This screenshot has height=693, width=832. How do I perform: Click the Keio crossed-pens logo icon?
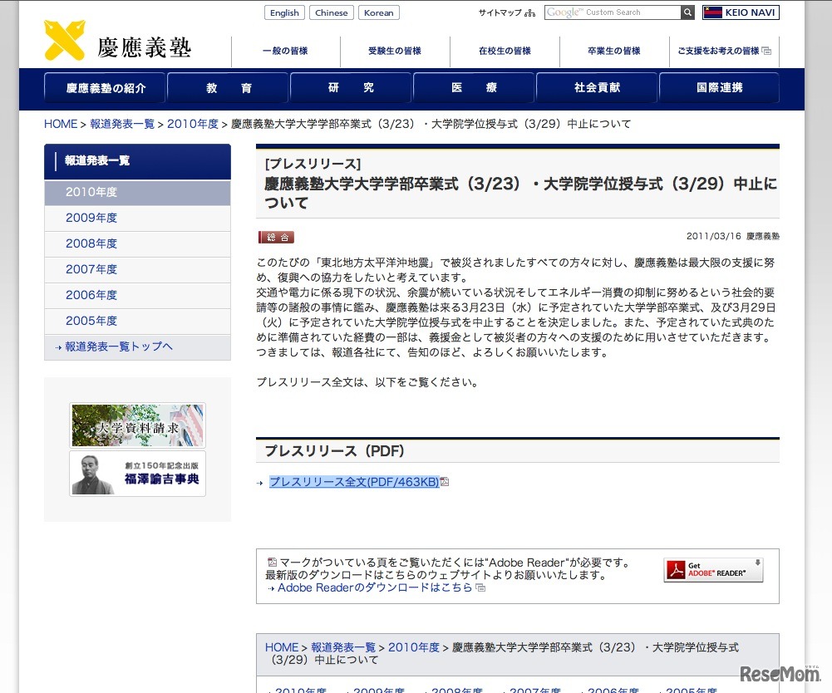[65, 41]
